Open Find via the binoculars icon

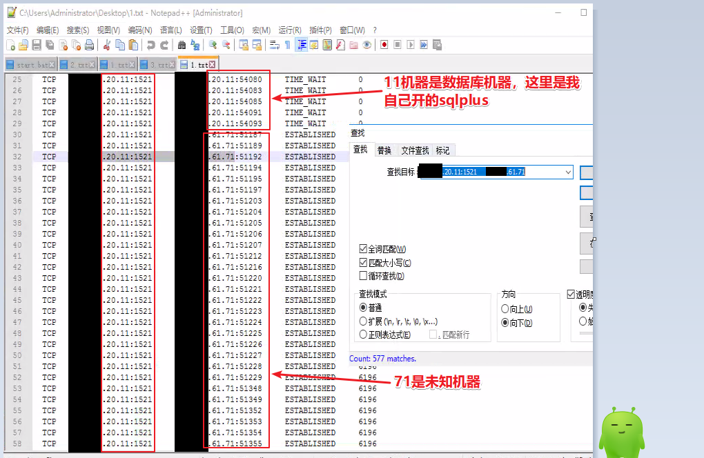tap(182, 45)
